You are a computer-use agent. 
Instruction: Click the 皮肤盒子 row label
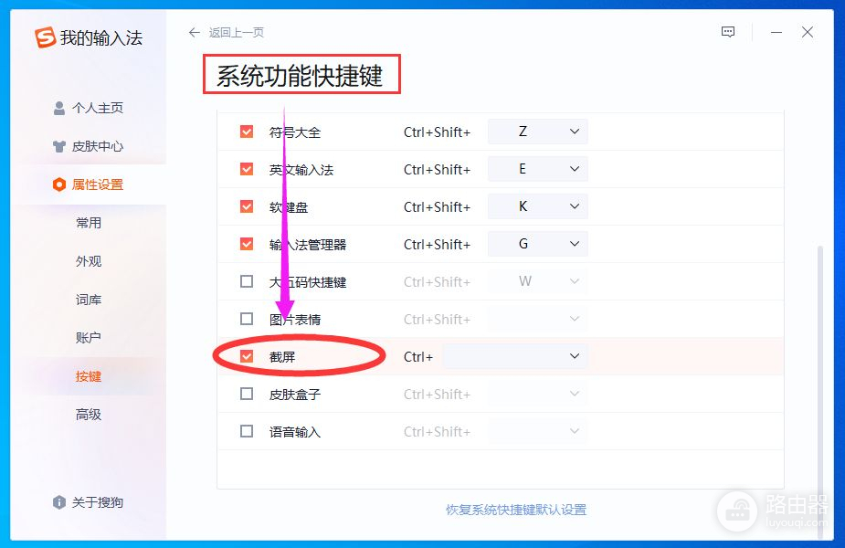(295, 395)
